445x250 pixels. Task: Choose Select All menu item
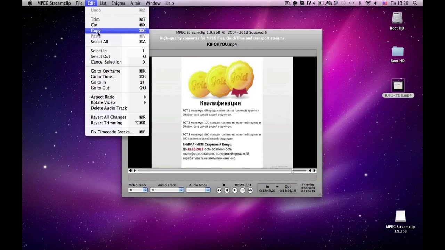(x=117, y=42)
